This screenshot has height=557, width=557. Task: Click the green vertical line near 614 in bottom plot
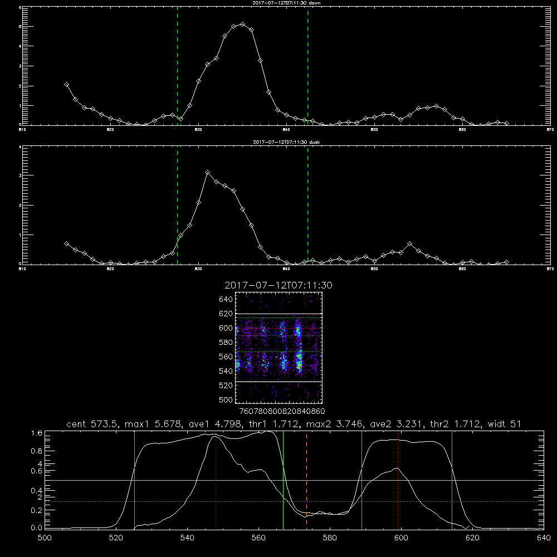452,480
